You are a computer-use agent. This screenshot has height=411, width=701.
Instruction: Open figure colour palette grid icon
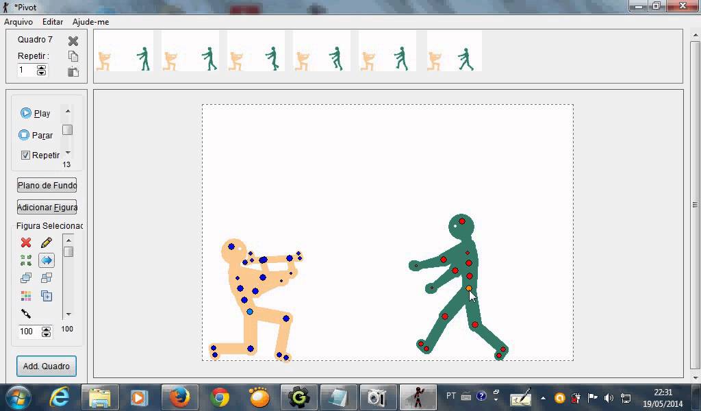26,296
